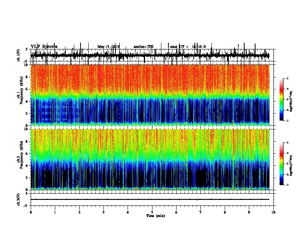Viewport: 308px width, 238px height.
Task: Click the "-7" label on ch.2 colorbar
Action: tap(287, 185)
